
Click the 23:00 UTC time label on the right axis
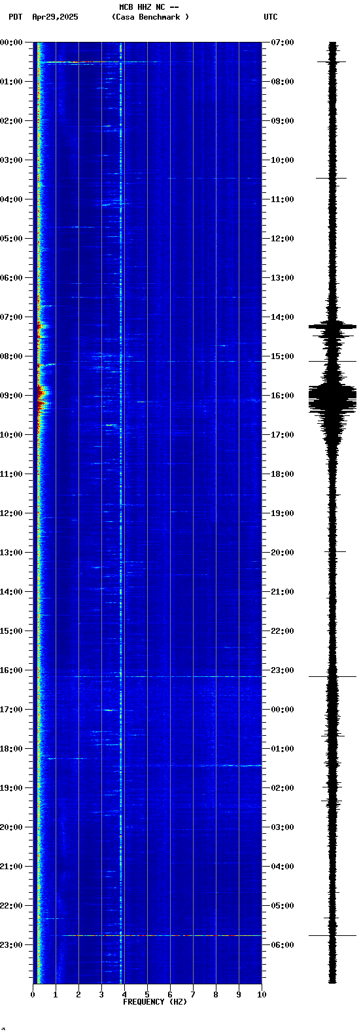283,670
